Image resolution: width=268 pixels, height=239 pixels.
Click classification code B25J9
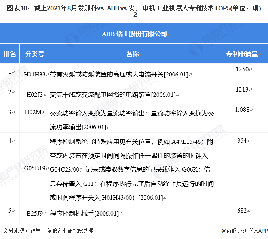pyautogui.click(x=34, y=214)
